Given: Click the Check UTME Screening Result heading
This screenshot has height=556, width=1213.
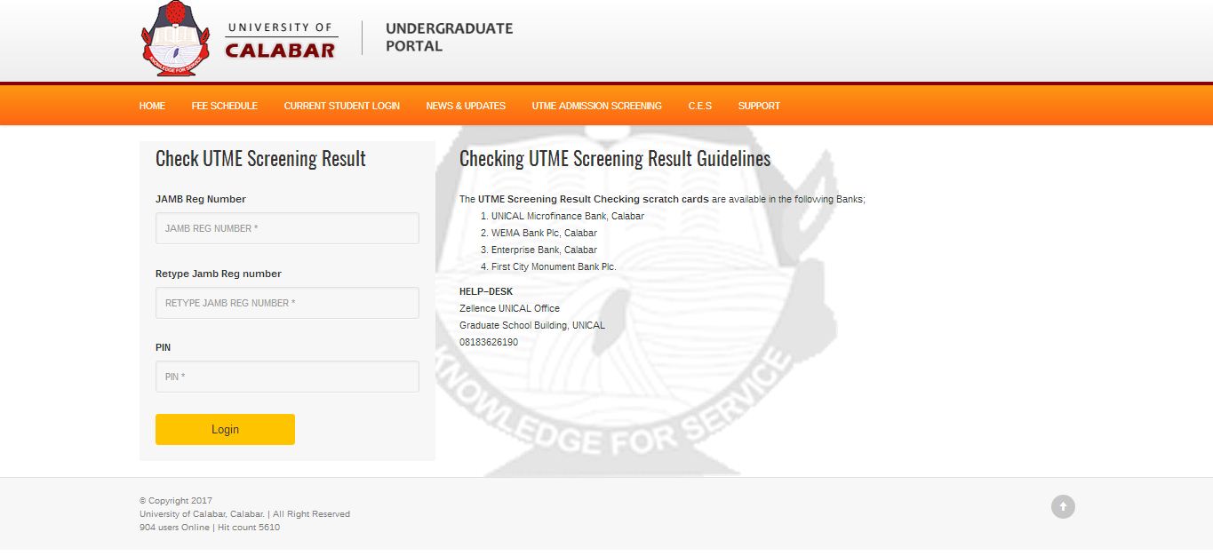Looking at the screenshot, I should tap(260, 159).
